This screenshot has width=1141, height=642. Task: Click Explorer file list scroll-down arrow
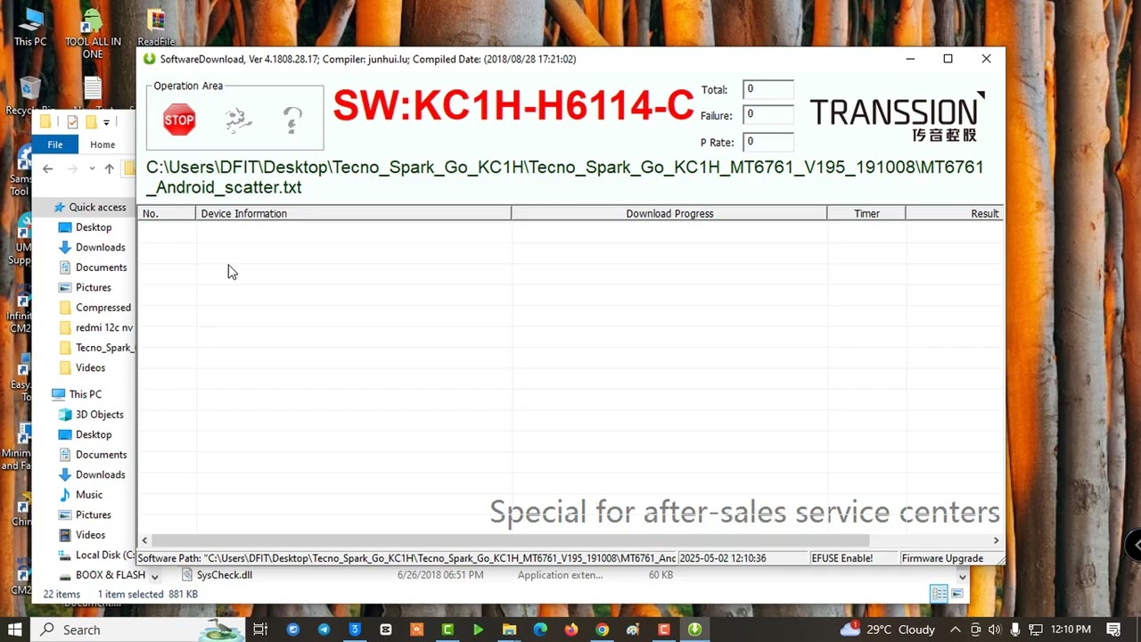pyautogui.click(x=962, y=576)
